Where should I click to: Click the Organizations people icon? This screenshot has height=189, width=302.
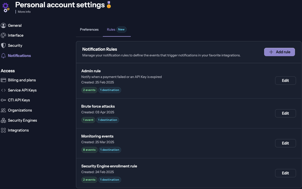3,110
